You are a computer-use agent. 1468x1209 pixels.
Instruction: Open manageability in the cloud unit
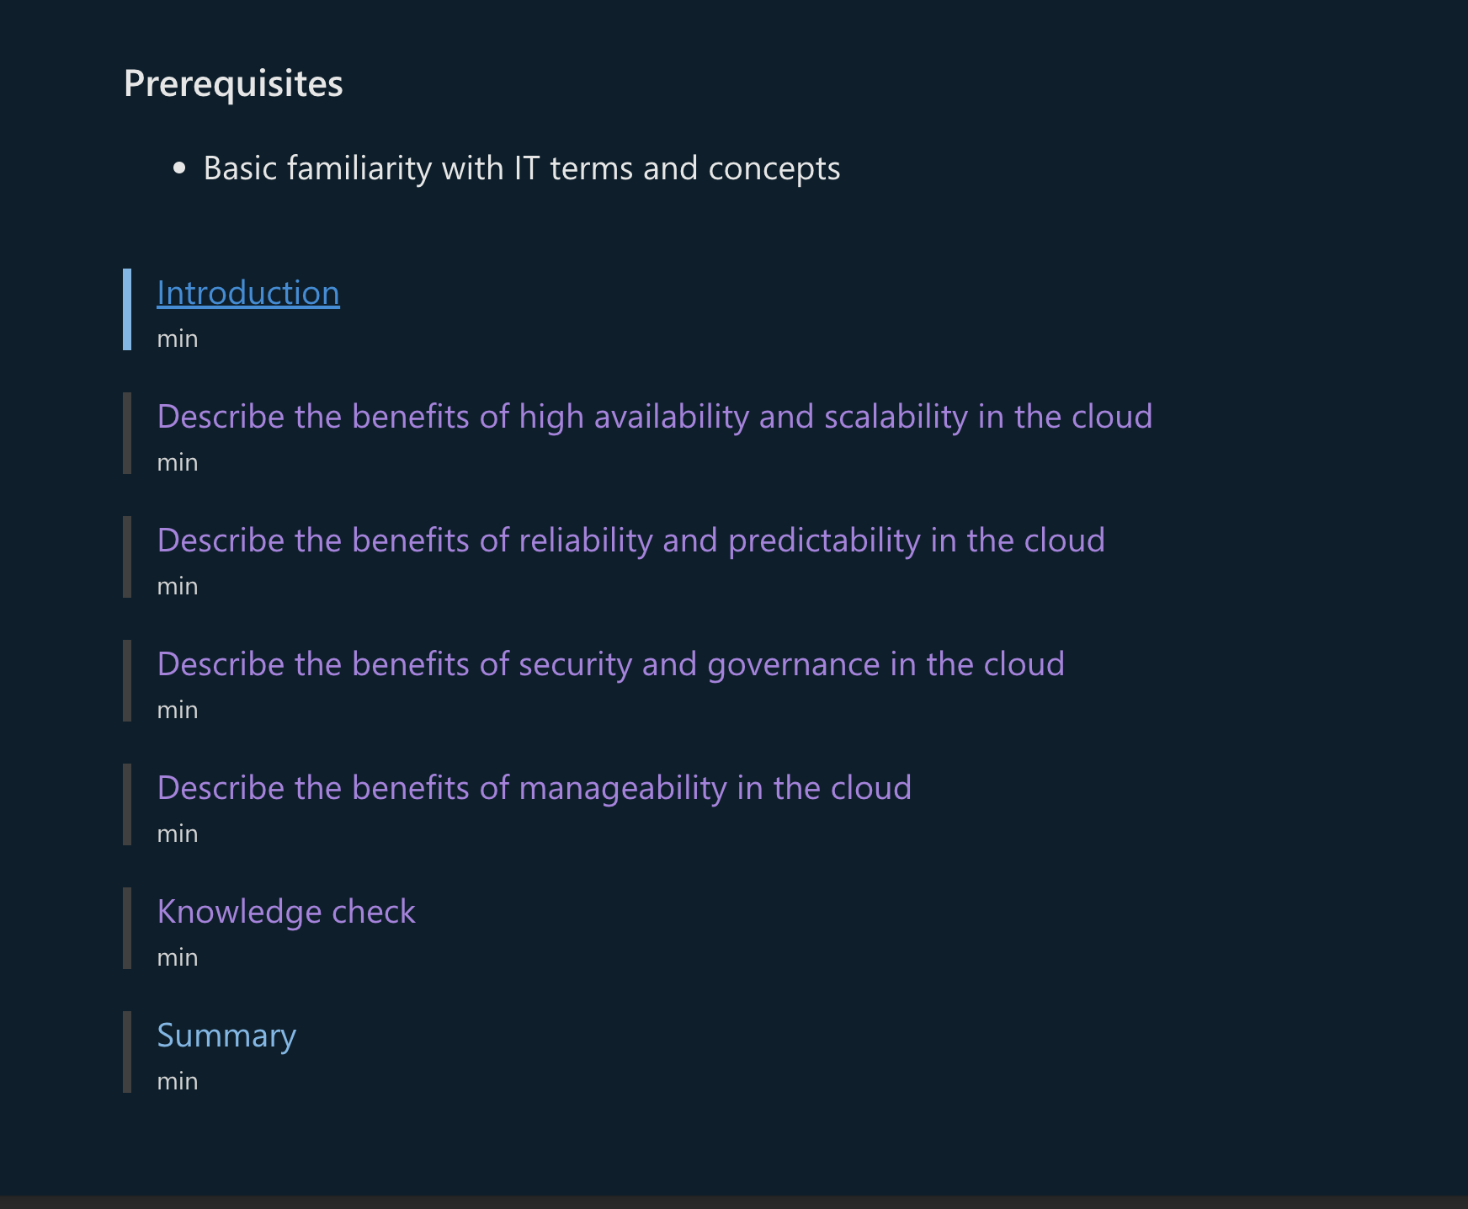click(534, 788)
